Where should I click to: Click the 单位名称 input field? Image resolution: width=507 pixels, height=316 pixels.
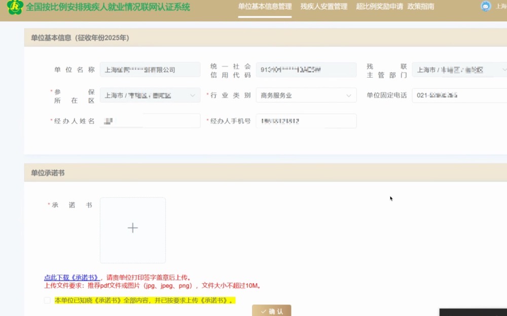tap(150, 69)
